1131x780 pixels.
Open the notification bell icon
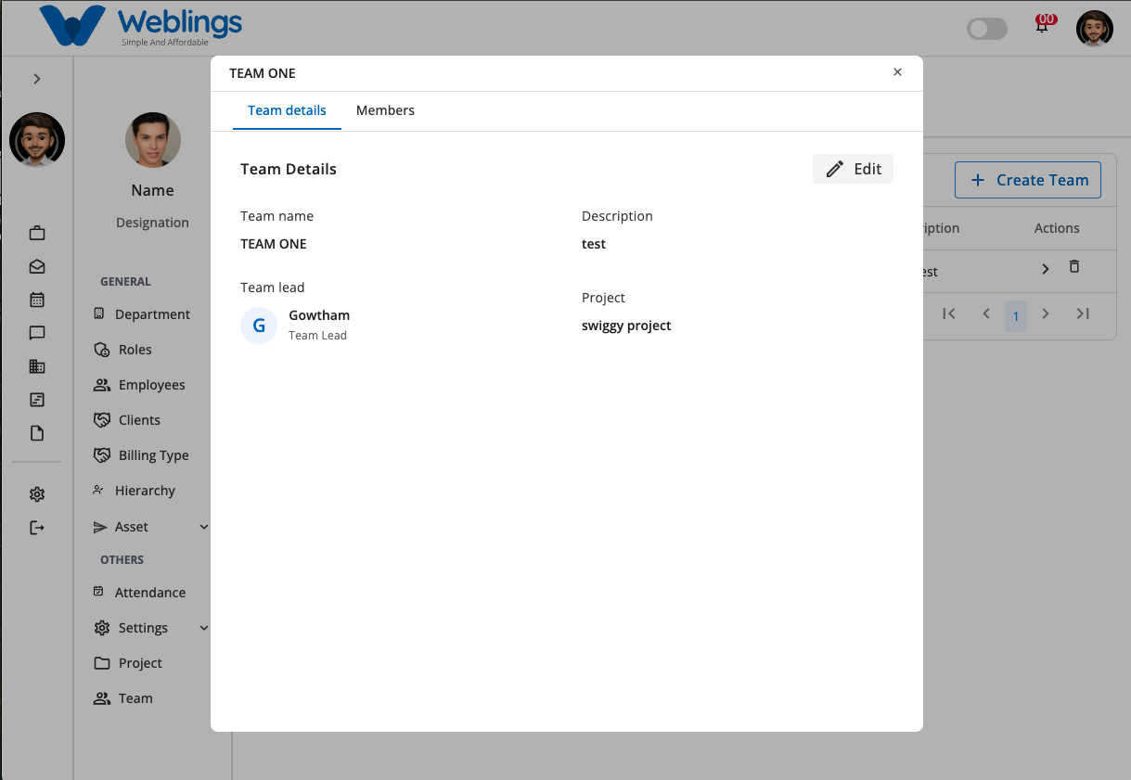click(1043, 25)
